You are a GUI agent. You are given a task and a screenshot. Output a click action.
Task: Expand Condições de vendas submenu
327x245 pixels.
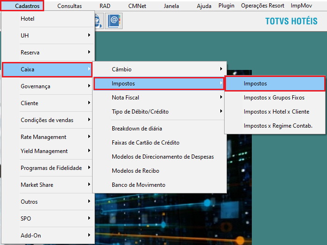(47, 120)
